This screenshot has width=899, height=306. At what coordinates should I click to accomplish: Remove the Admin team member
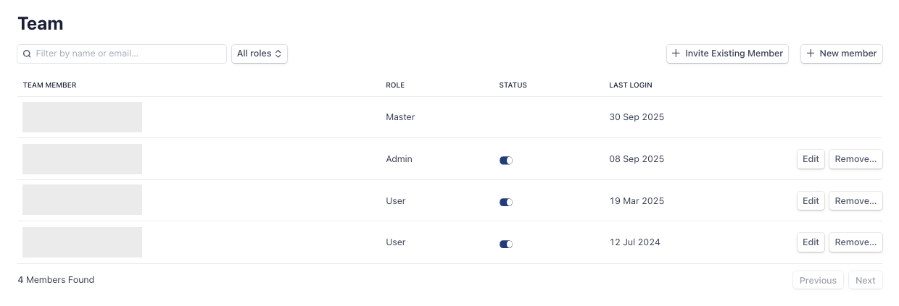855,159
